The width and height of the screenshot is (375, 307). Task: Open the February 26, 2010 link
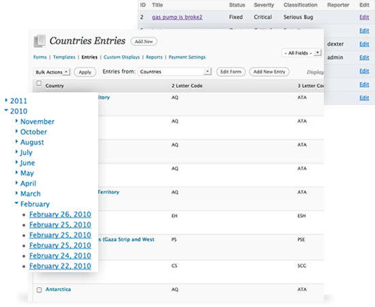point(60,214)
